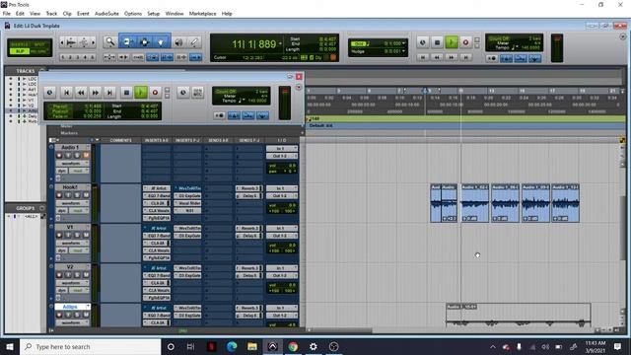Viewport: 631px width, 355px height.
Task: Enable Spot edit mode
Action: point(39,44)
